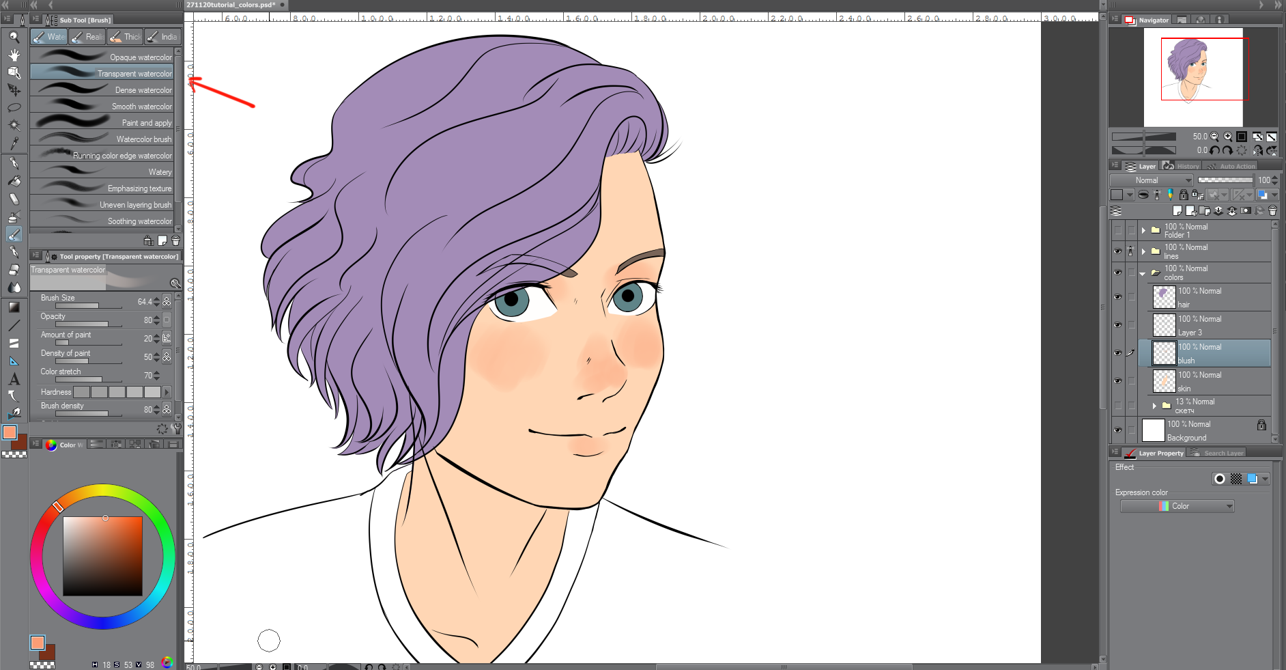Collapse the colors folder
The width and height of the screenshot is (1286, 670).
(x=1143, y=273)
